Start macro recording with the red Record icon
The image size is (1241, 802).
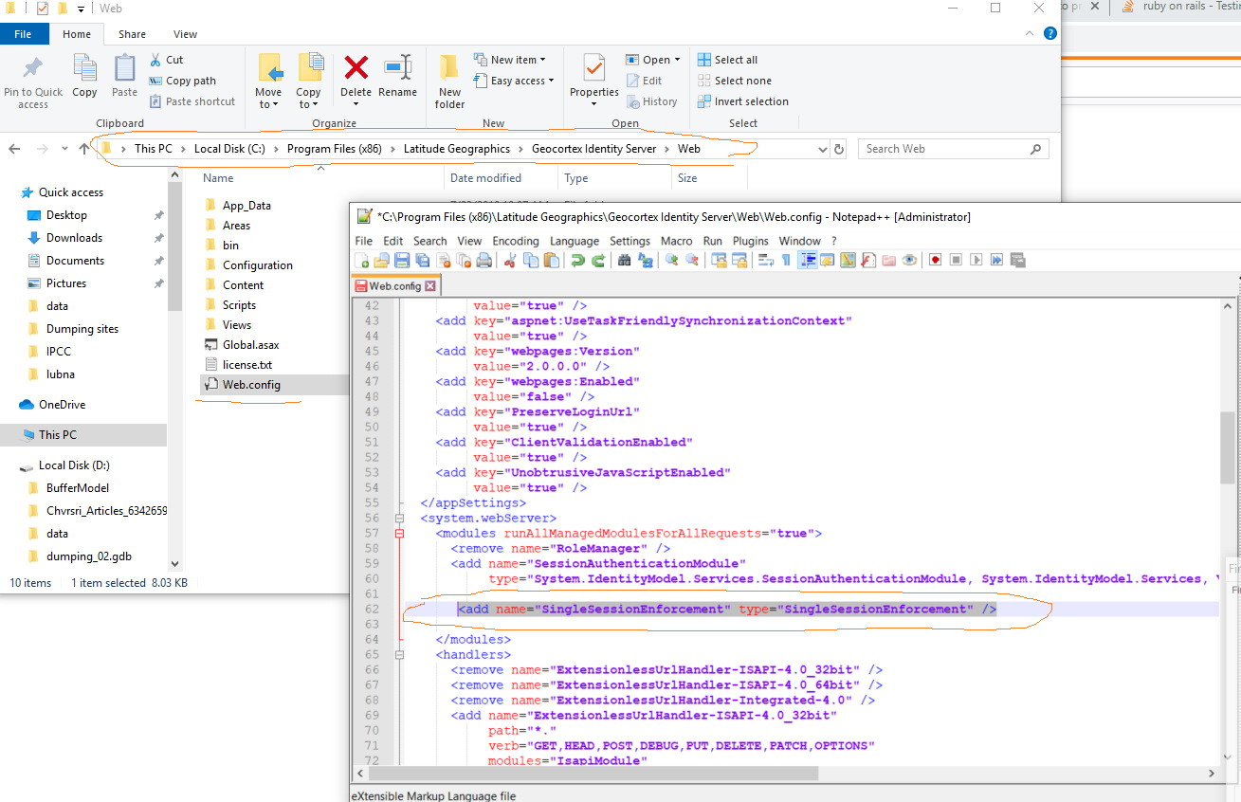tap(935, 261)
